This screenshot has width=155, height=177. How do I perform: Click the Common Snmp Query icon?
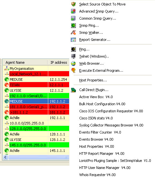pyautogui.click(x=73, y=18)
